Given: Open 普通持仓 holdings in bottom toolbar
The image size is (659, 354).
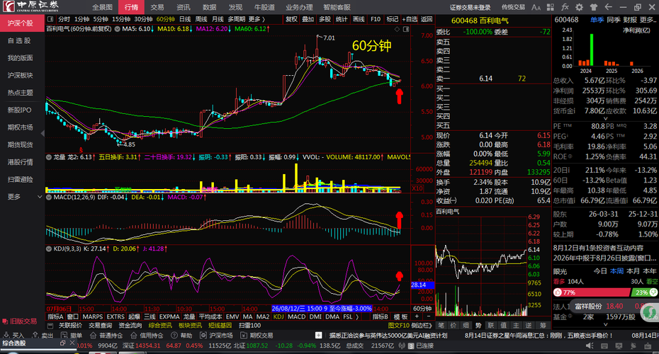Looking at the screenshot, I should (106, 335).
